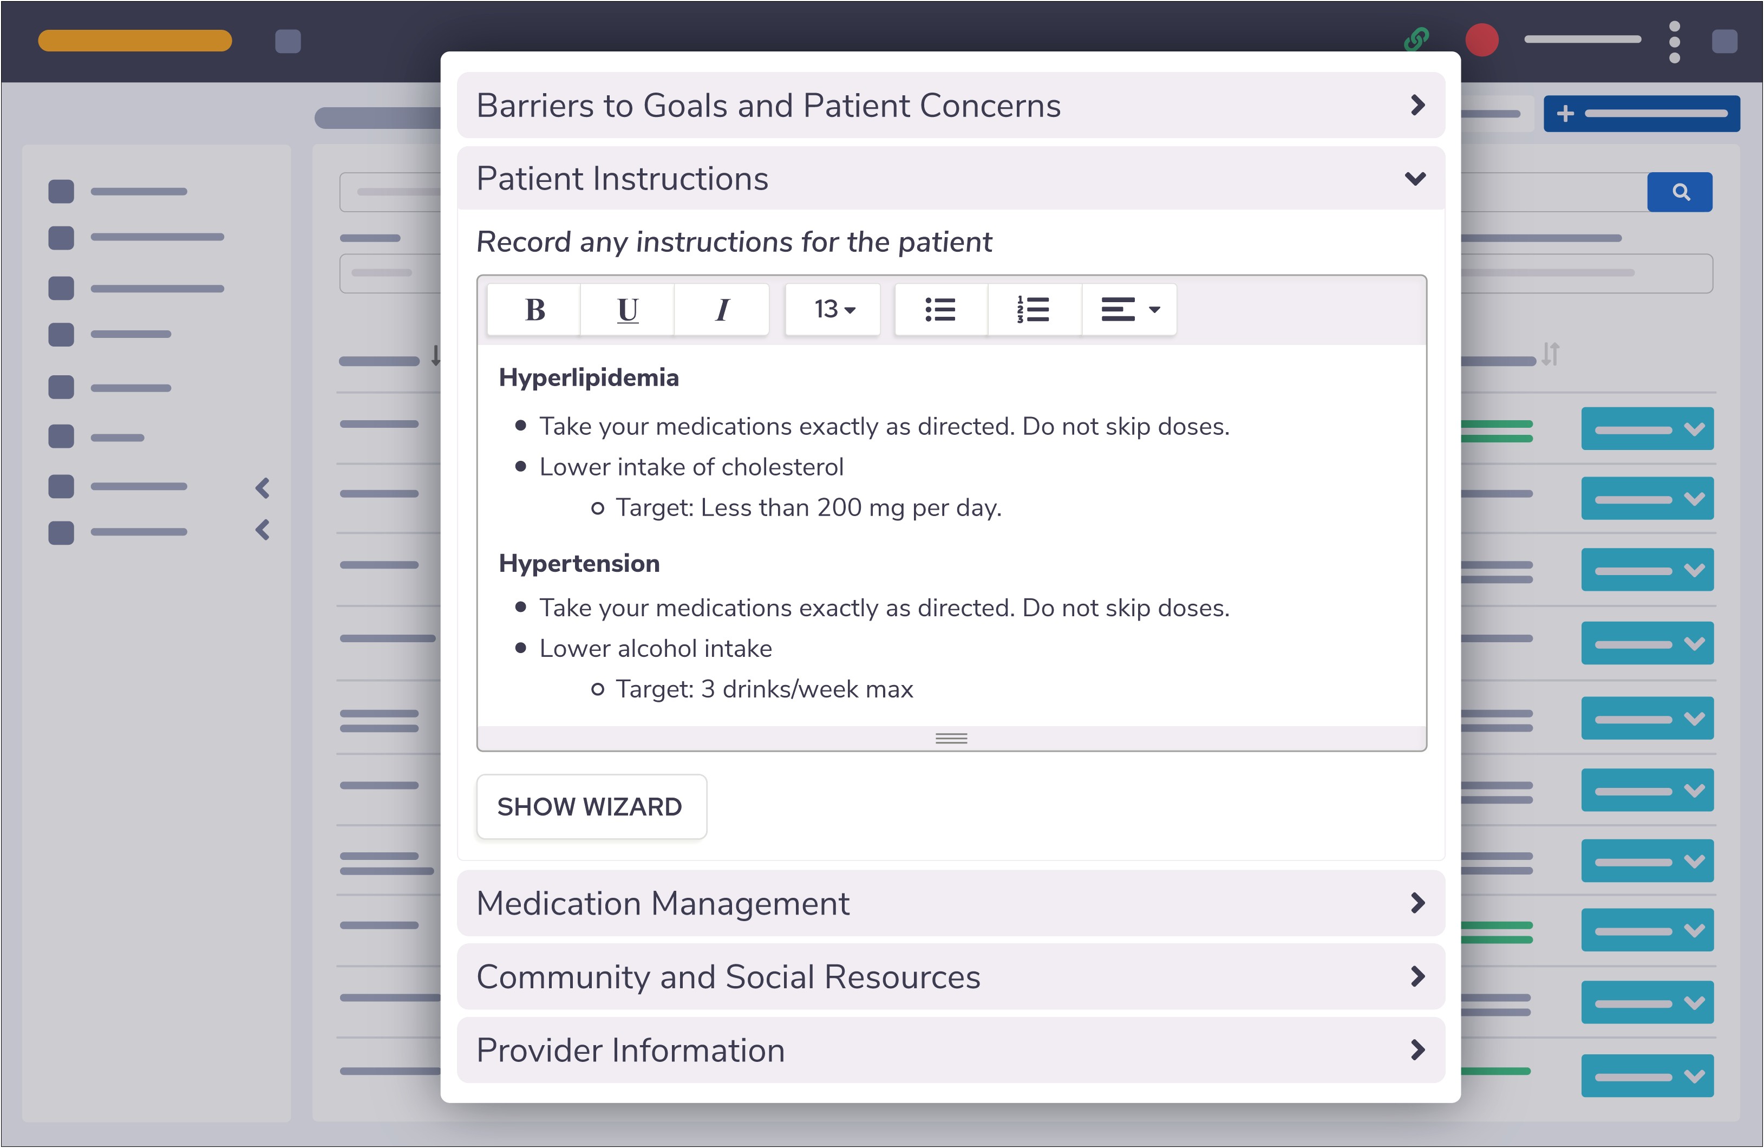This screenshot has height=1148, width=1764.
Task: Click the SHOW WIZARD button
Action: pyautogui.click(x=590, y=807)
